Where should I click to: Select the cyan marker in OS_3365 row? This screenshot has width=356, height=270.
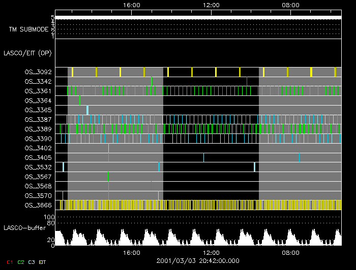click(x=87, y=110)
